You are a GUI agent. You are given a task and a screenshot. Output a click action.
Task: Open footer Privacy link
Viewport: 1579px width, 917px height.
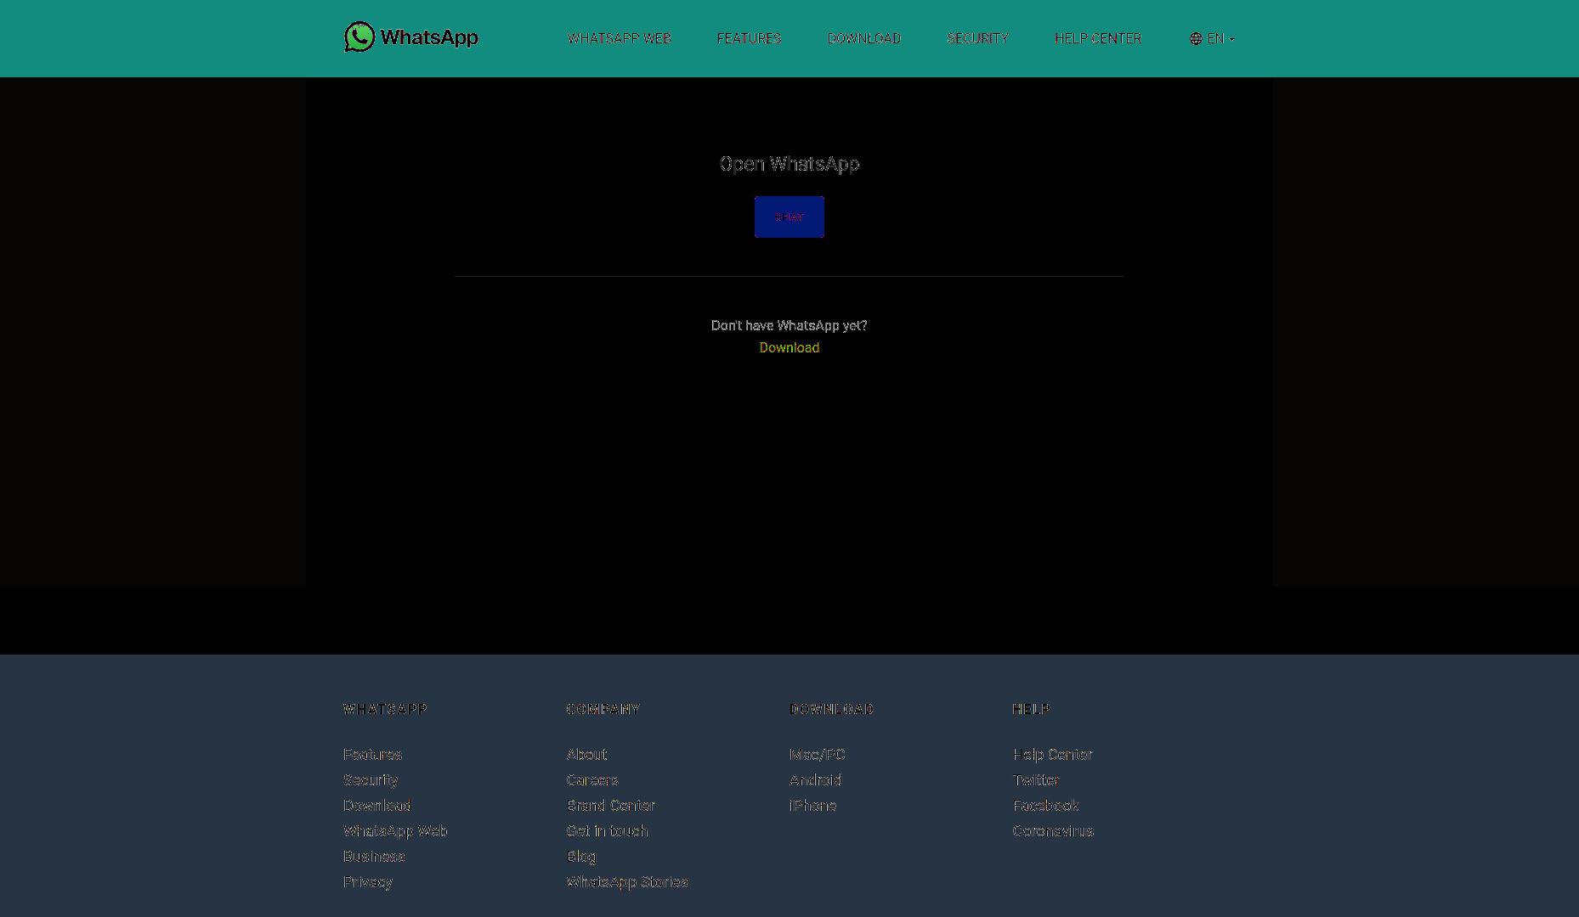click(x=367, y=881)
